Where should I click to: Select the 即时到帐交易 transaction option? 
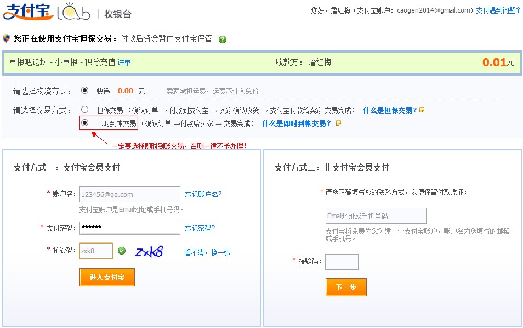85,123
